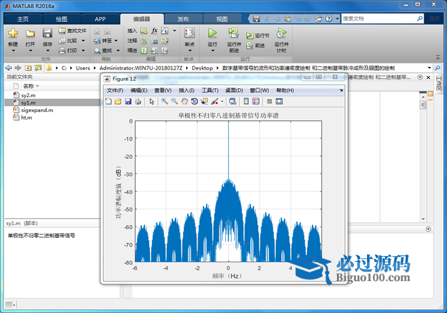Screen dimensions: 447x313
Task: Switch to the 绘图 ribbon tab
Action: pos(62,19)
